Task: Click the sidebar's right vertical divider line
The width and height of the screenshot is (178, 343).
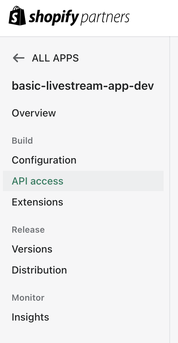Action: tap(170, 190)
